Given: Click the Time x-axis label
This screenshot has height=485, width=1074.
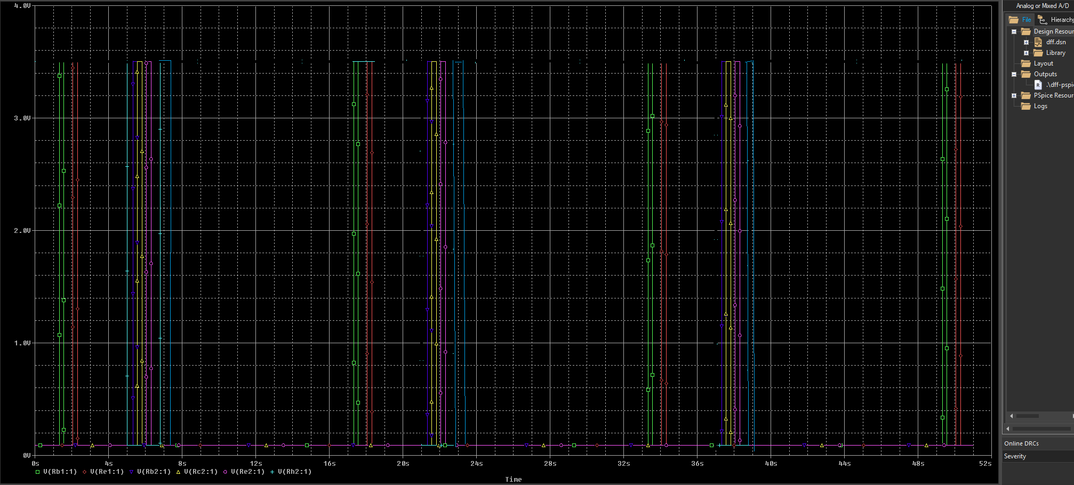Looking at the screenshot, I should (x=514, y=480).
